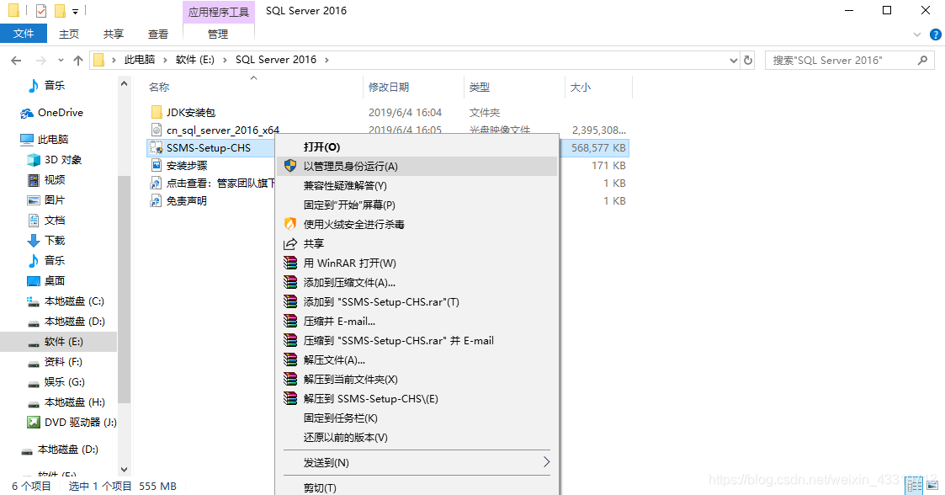Switch to the 主页 ribbon tab
Viewport: 945px width, 495px height.
pyautogui.click(x=69, y=35)
